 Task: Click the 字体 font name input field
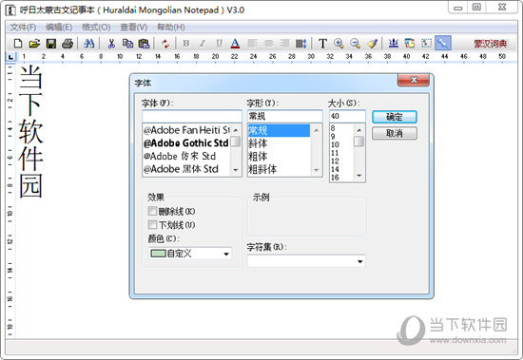192,116
